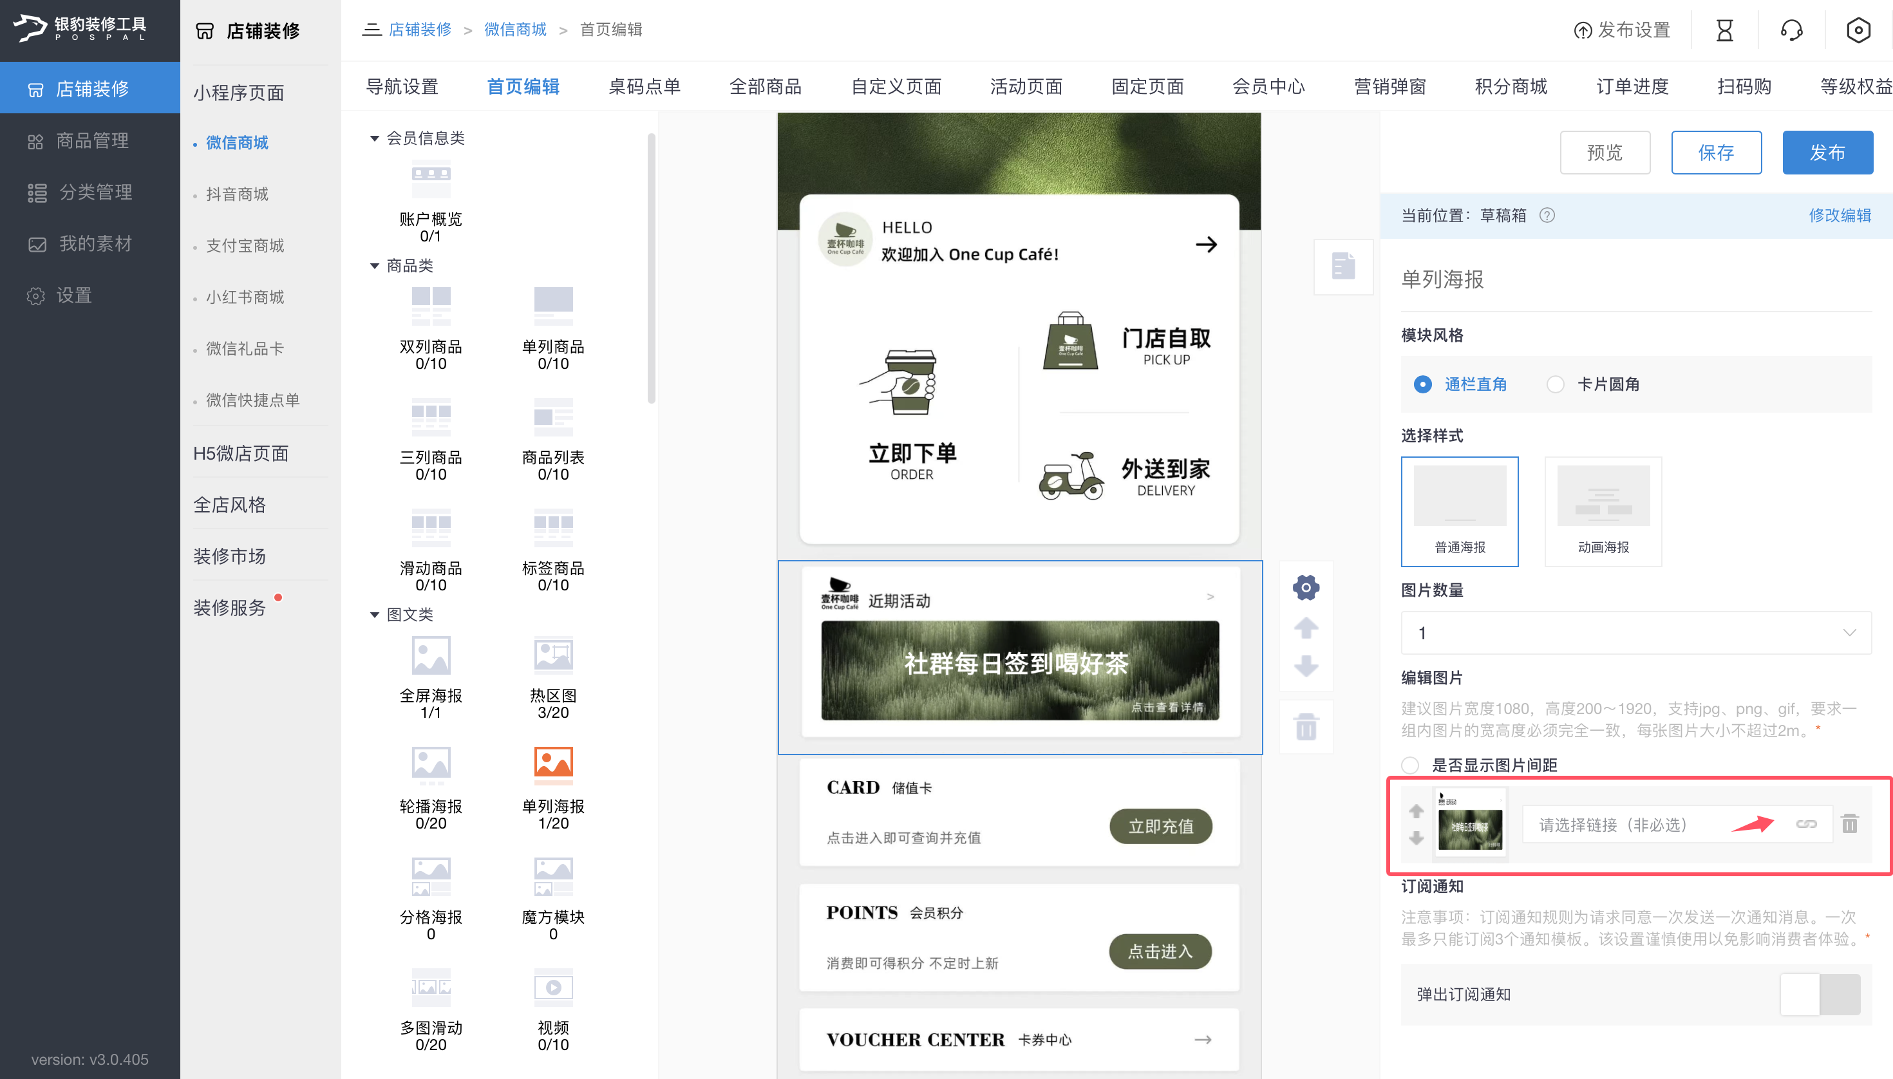Enable 是否显示图片间距 option
The height and width of the screenshot is (1079, 1893).
pyautogui.click(x=1409, y=765)
